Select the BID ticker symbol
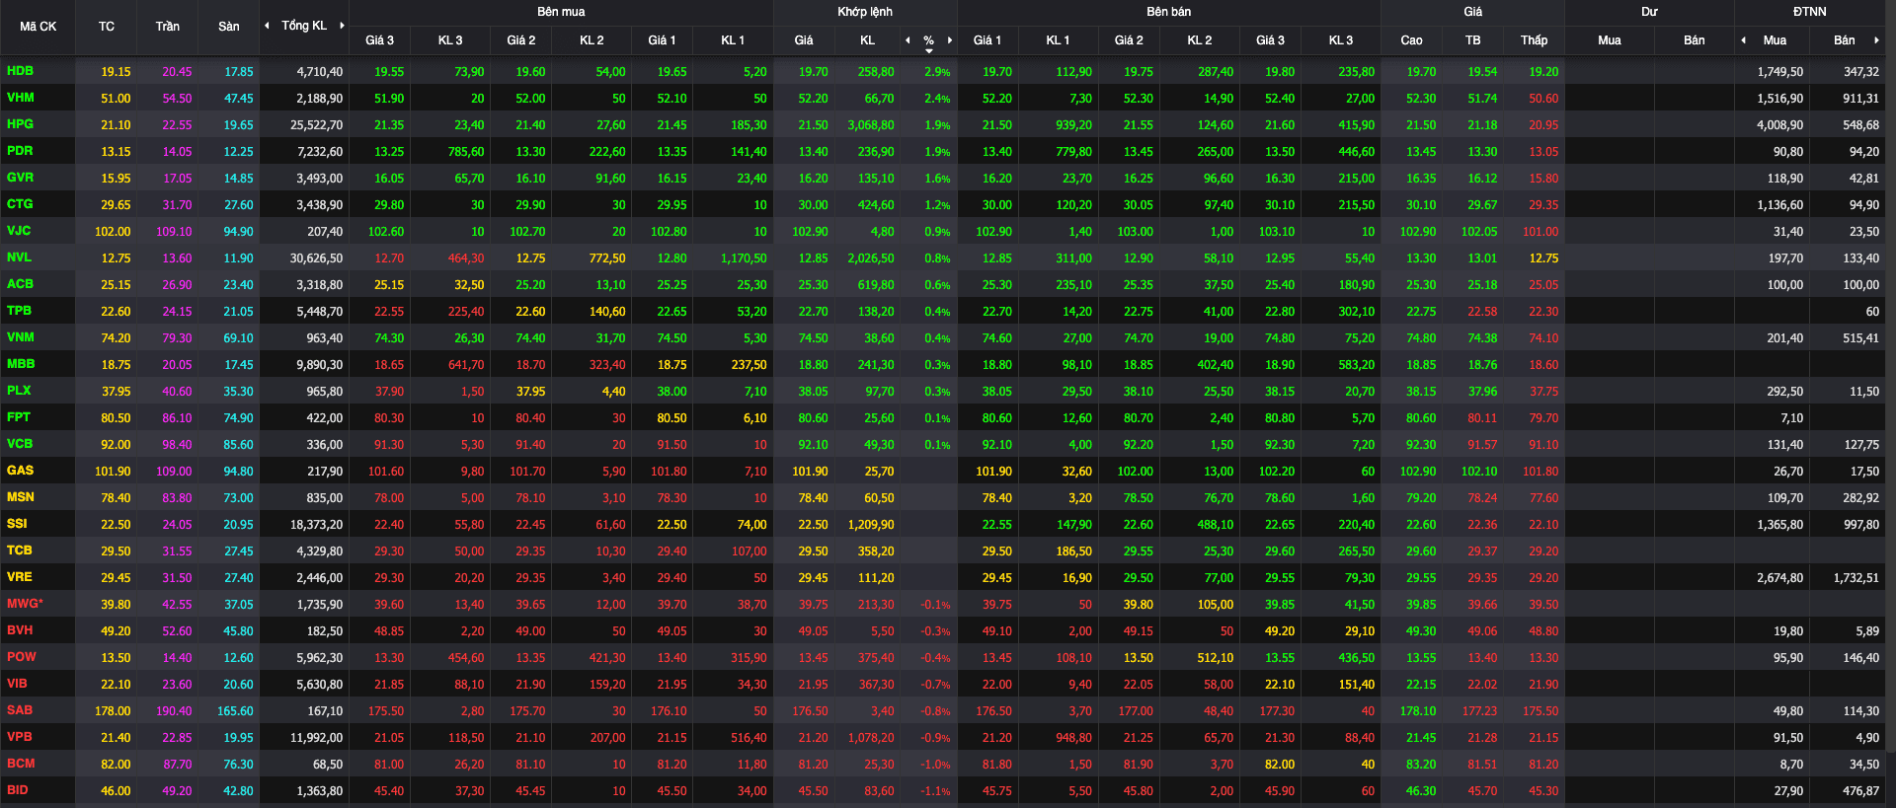This screenshot has width=1896, height=808. click(17, 790)
